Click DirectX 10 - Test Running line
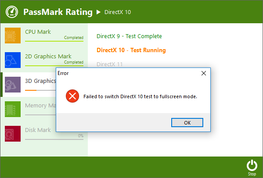Screen dimensions: 263x178 [131, 50]
